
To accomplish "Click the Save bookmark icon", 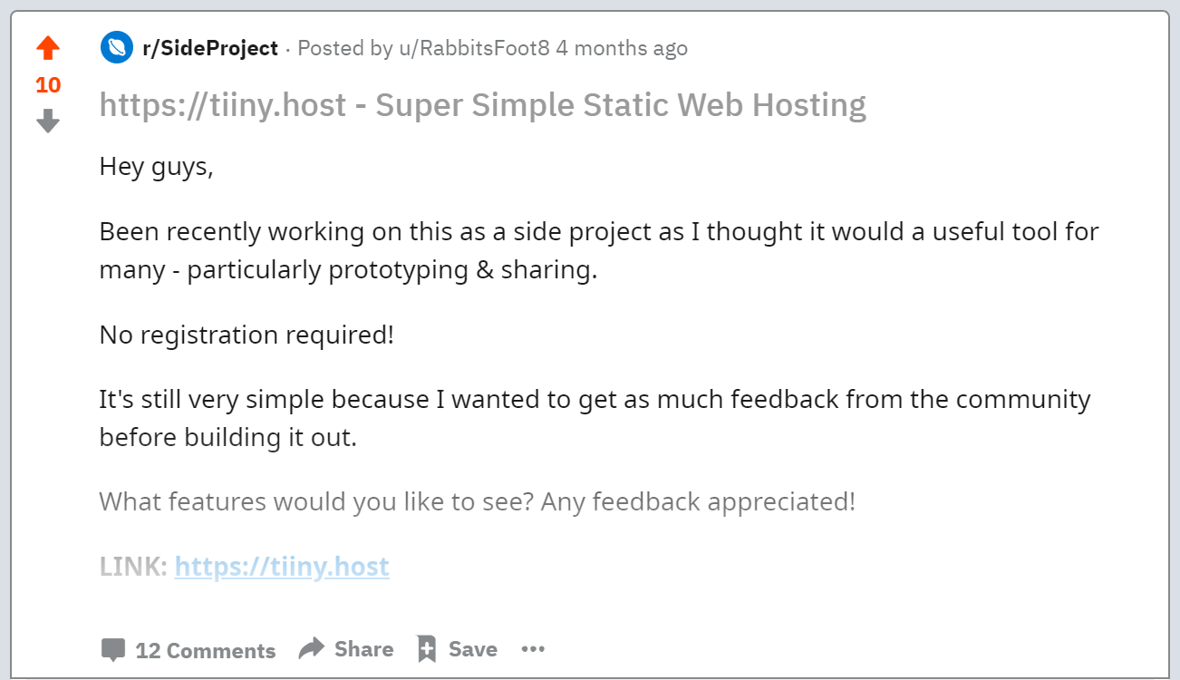I will (x=427, y=649).
